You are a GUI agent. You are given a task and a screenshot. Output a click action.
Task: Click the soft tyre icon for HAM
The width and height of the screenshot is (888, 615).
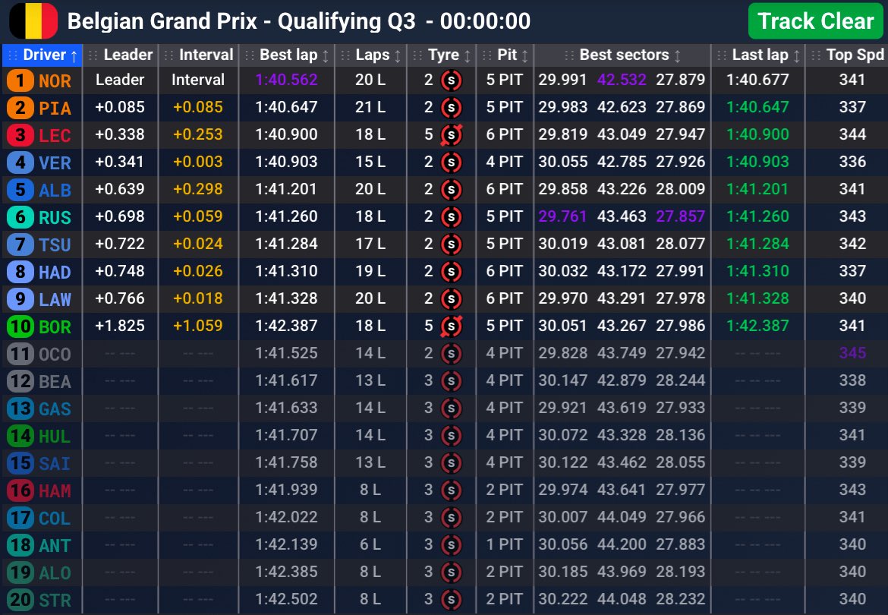452,490
